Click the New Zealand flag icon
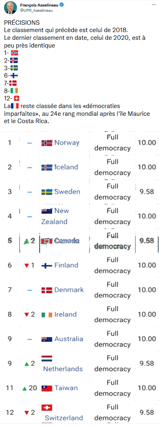The width and height of the screenshot is (159, 427). 47,211
